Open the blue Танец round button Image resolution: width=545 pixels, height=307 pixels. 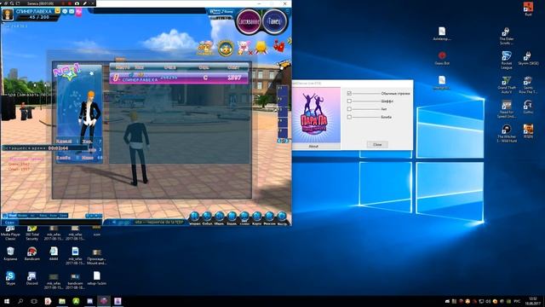coord(274,21)
